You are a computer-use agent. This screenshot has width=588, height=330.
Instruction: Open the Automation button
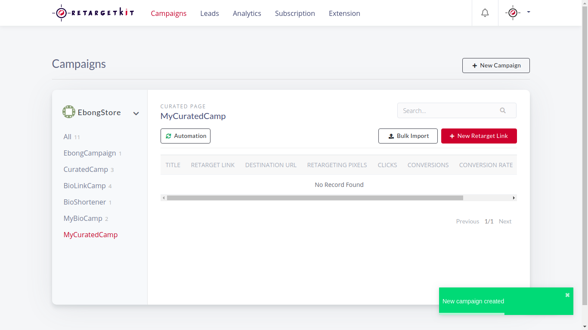coord(186,136)
